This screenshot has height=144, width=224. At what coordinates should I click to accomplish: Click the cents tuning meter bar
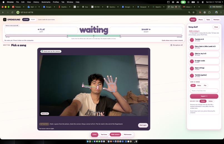click(94, 36)
